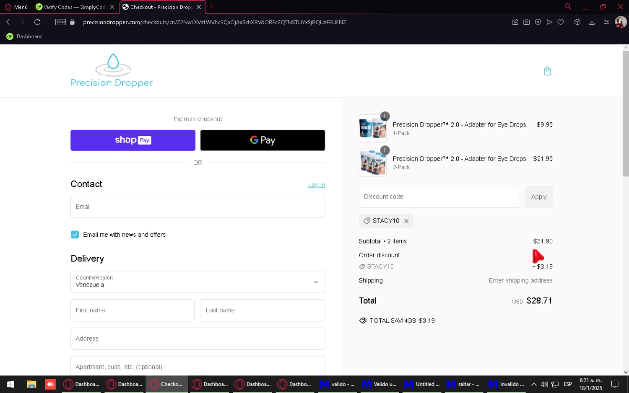Click the ESP language indicator

click(x=567, y=384)
